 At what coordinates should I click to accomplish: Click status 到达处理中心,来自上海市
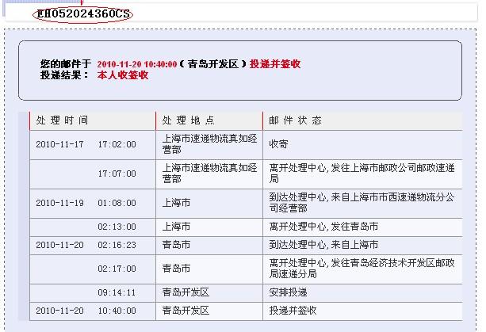[323, 245]
